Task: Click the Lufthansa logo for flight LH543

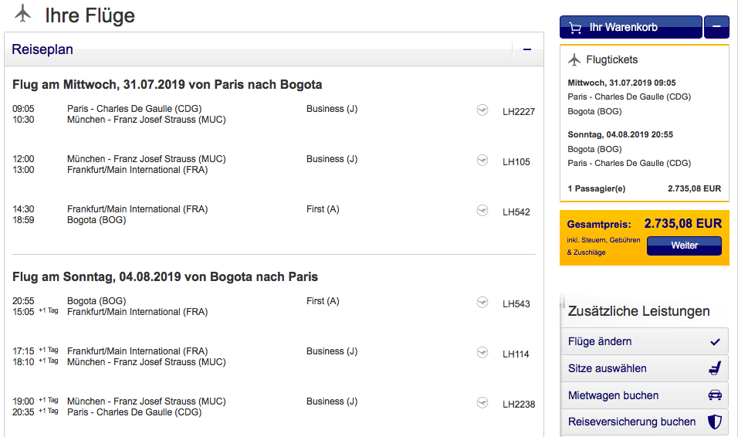Action: tap(482, 303)
